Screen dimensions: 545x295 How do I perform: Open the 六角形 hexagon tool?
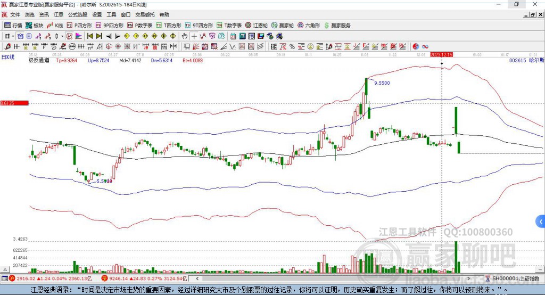tap(309, 26)
